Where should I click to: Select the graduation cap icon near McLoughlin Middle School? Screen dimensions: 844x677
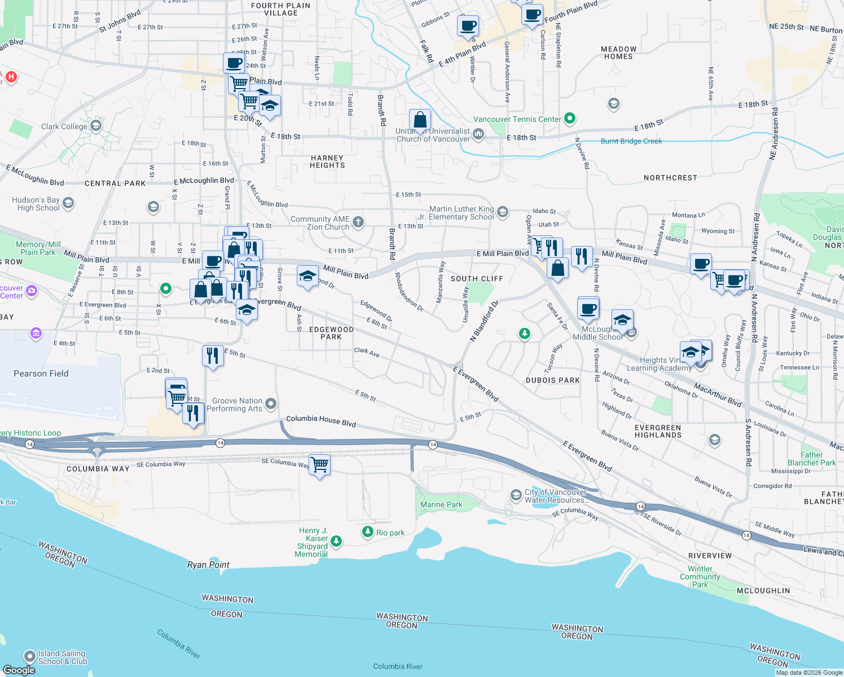click(x=623, y=319)
